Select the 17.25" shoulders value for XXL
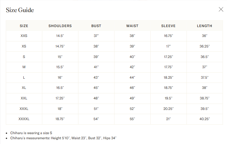This screenshot has width=227, height=144. click(x=60, y=98)
